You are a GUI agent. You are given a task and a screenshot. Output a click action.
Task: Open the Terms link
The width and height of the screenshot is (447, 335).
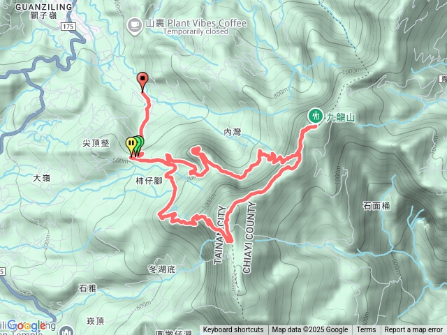coord(366,330)
